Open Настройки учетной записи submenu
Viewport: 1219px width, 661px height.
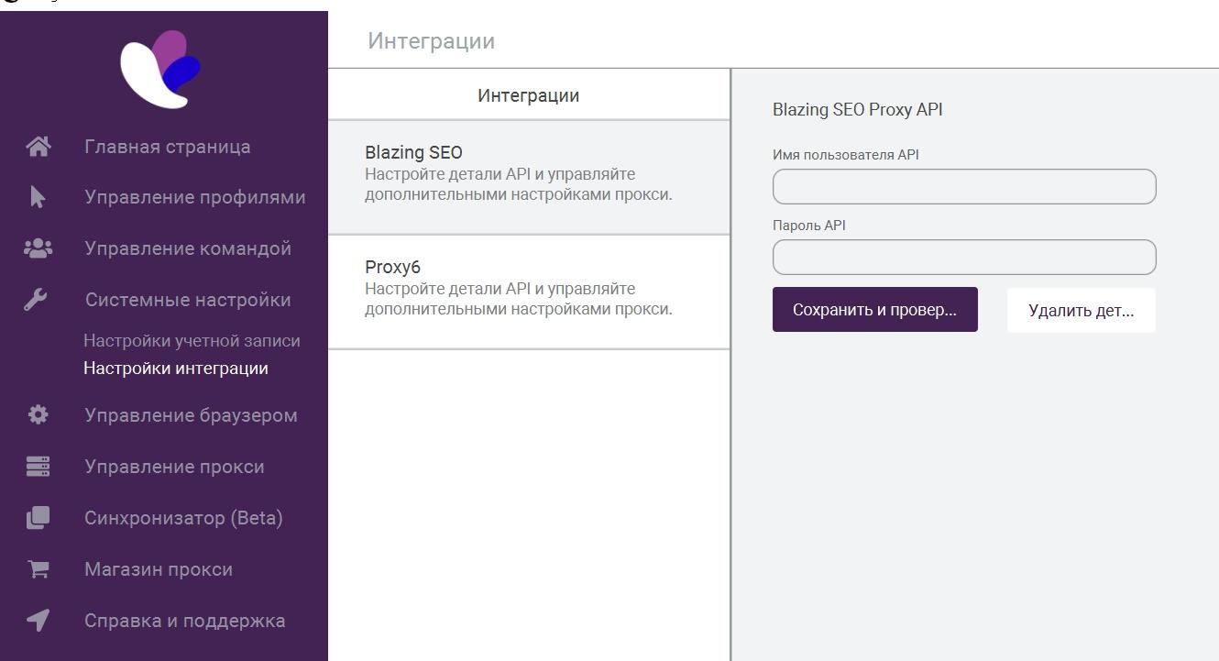click(192, 341)
